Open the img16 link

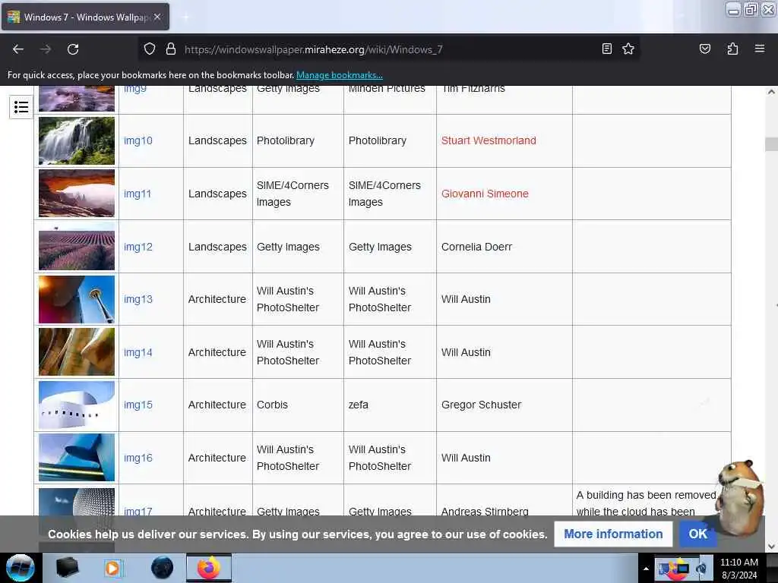click(x=138, y=458)
